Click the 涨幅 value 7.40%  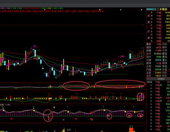click(158, 50)
